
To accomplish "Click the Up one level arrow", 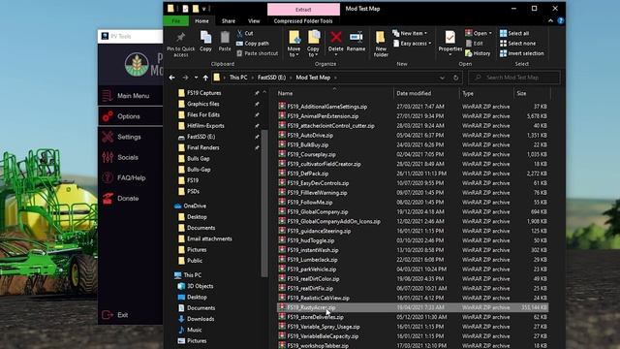I will coord(205,78).
